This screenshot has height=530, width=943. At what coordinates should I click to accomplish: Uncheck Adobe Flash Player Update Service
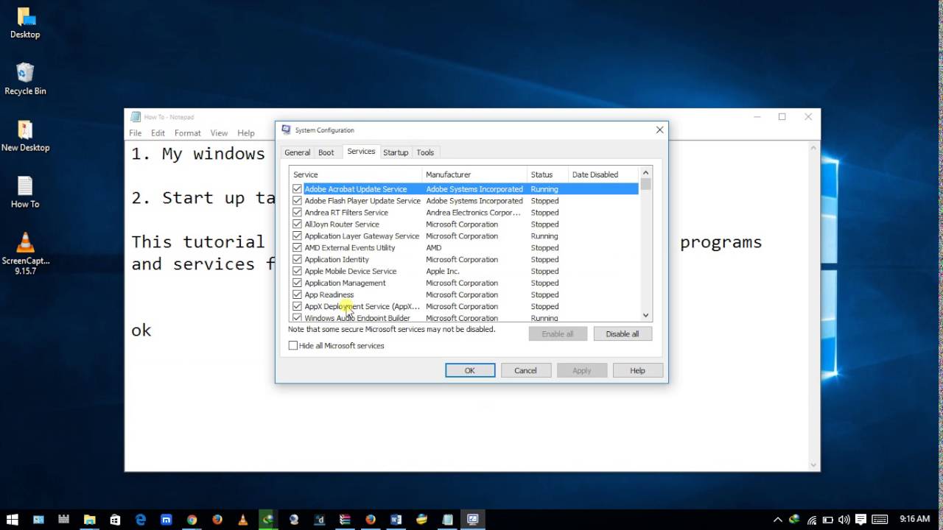(x=297, y=201)
